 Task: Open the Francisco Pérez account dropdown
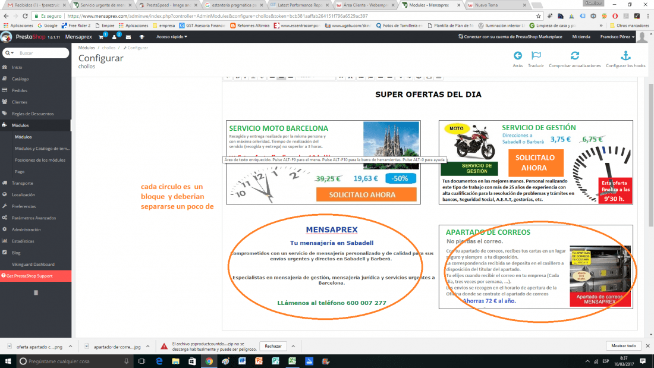pyautogui.click(x=617, y=37)
